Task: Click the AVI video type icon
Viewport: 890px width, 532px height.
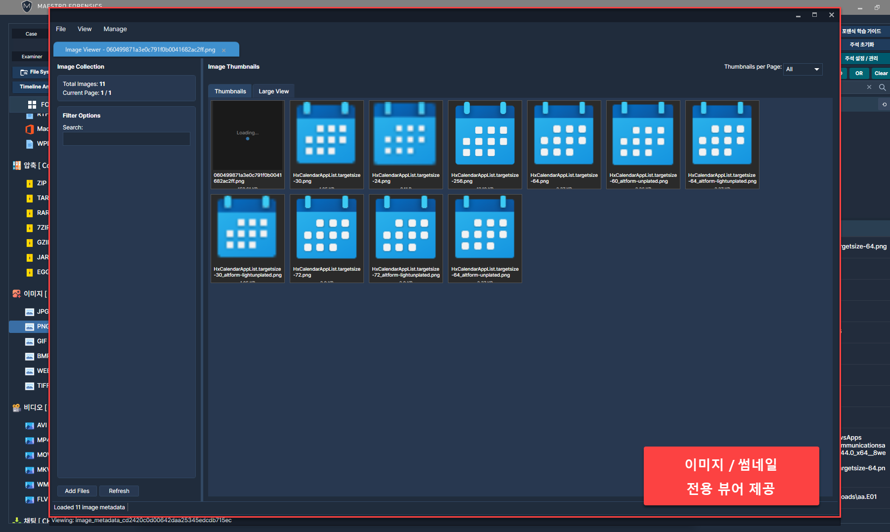Action: pos(30,425)
